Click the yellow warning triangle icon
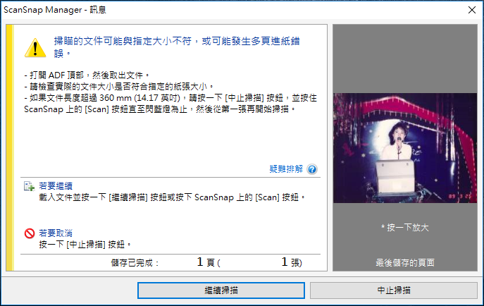Image resolution: width=484 pixels, height=306 pixels. pyautogui.click(x=35, y=48)
